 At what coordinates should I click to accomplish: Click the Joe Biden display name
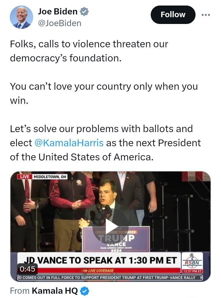click(58, 12)
